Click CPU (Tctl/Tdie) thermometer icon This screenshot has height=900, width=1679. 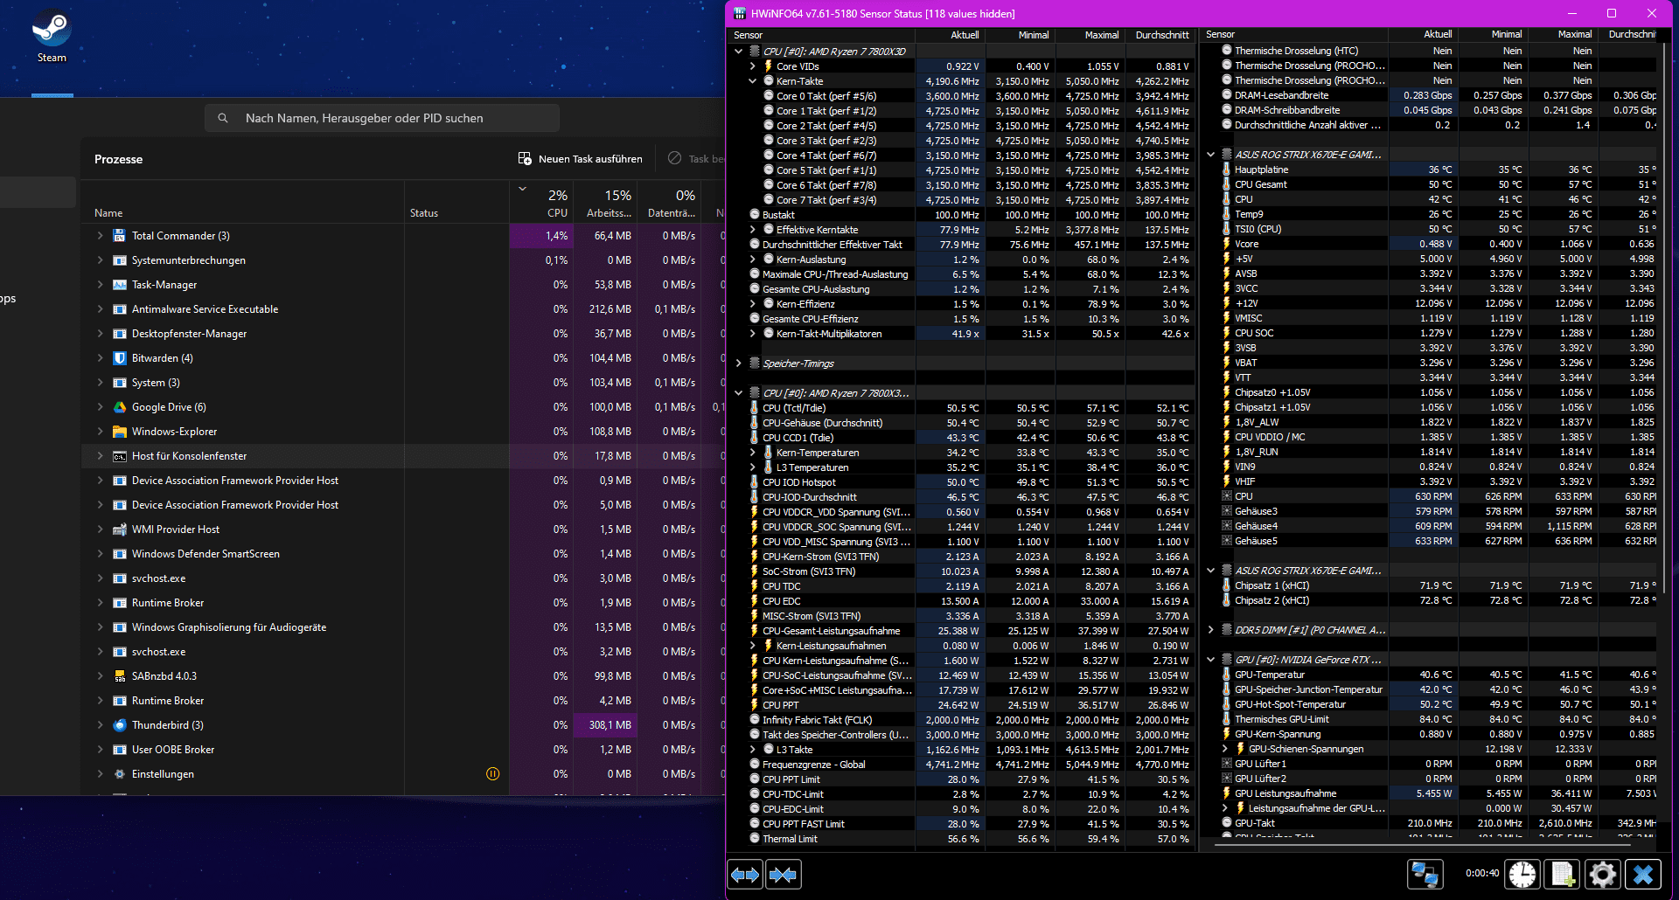[x=755, y=408]
